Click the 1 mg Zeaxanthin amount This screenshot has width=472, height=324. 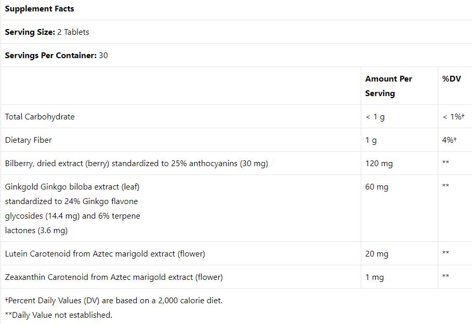[374, 277]
